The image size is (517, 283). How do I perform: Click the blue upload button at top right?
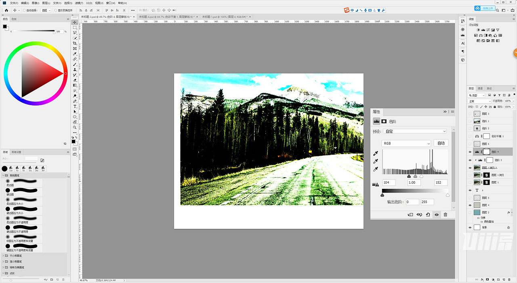pos(485,8)
